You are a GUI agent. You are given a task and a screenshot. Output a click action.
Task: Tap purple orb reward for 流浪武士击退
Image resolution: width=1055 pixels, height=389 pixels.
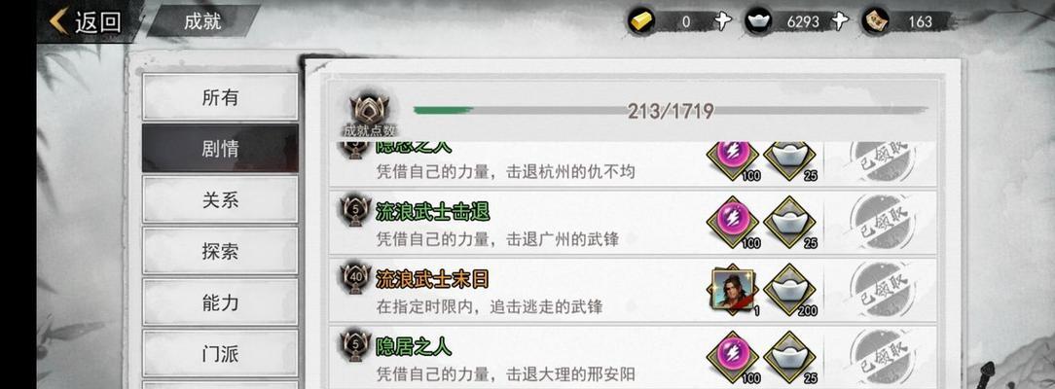click(x=732, y=222)
